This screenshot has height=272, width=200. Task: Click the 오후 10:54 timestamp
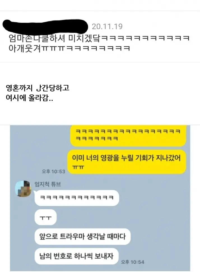[132, 262]
